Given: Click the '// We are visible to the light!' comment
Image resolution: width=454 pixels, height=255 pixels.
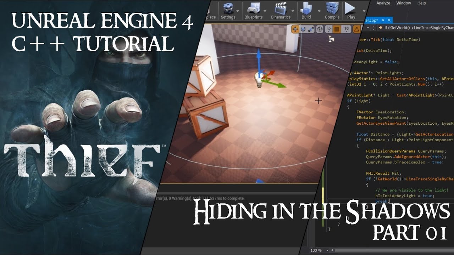Looking at the screenshot, I should (x=412, y=190).
